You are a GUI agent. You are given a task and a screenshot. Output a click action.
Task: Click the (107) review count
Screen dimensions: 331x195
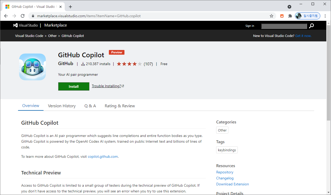[x=148, y=64]
